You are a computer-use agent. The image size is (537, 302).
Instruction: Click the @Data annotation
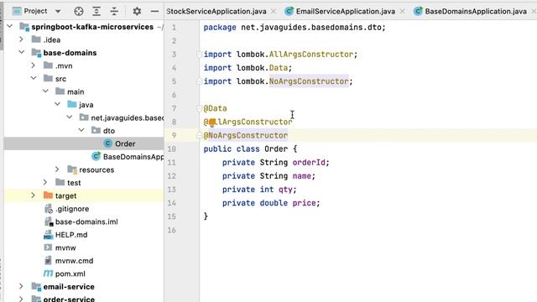point(215,108)
